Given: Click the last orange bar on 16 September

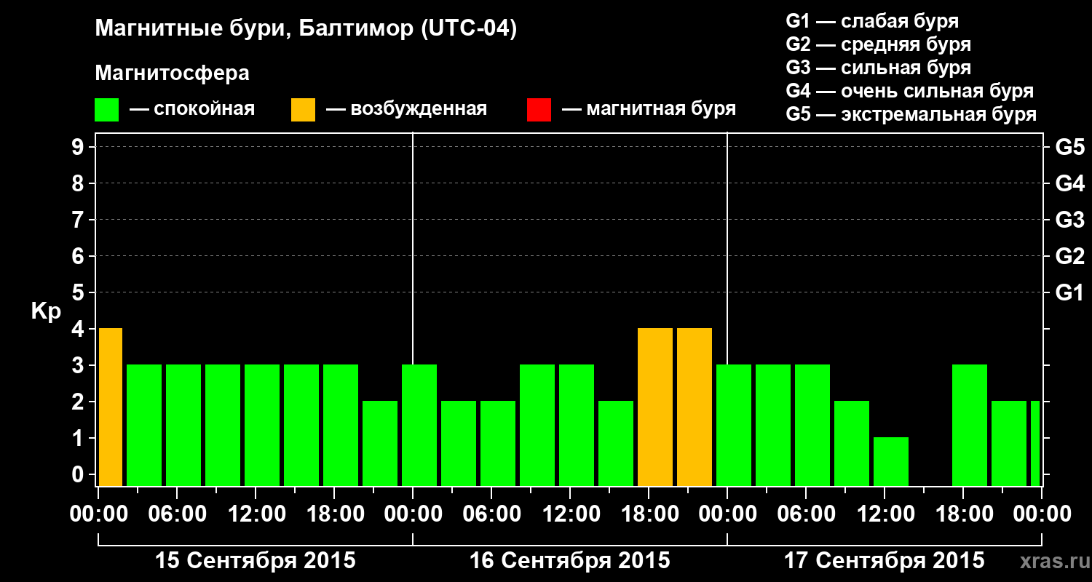Looking at the screenshot, I should point(695,407).
